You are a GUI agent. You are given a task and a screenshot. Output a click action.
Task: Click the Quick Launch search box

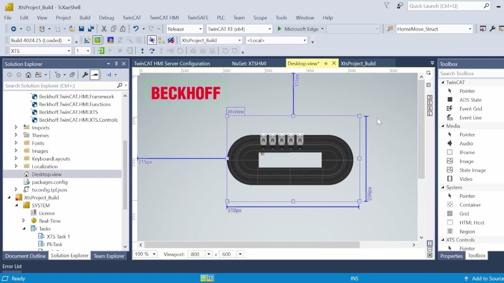point(449,6)
